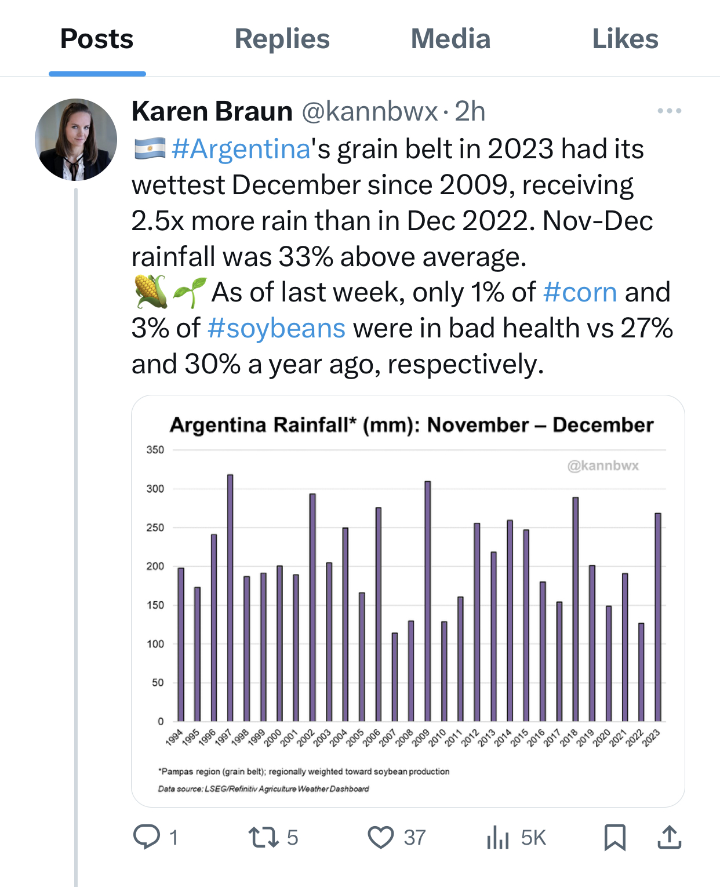Screen dimensions: 720x887
Task: Follow the #corn hashtag link
Action: [x=580, y=292]
